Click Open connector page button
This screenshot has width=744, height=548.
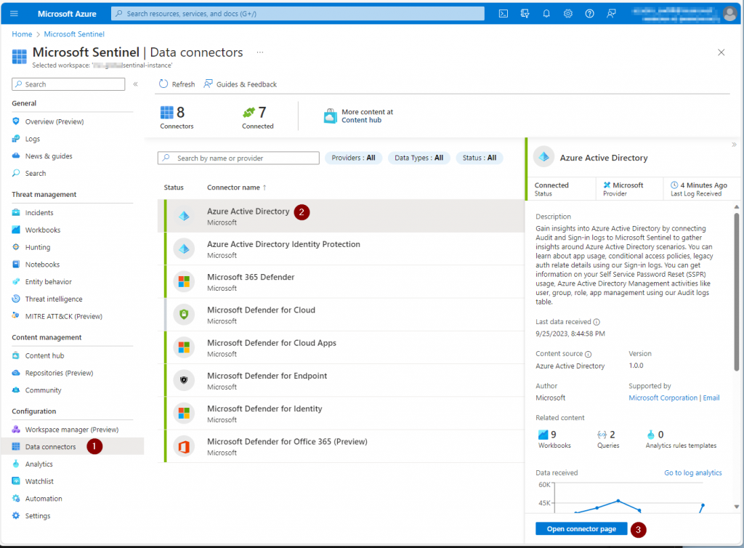pyautogui.click(x=581, y=529)
